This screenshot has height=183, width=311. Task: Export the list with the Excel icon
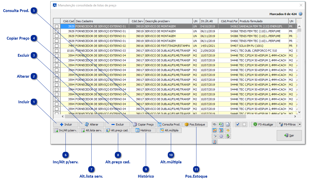[221, 124]
